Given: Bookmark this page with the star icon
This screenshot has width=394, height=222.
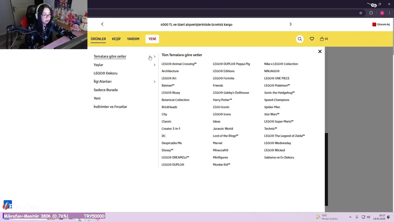Looking at the screenshot, I should (x=361, y=13).
